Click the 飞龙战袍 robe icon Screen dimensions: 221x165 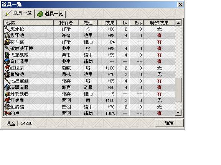[x=7, y=55]
